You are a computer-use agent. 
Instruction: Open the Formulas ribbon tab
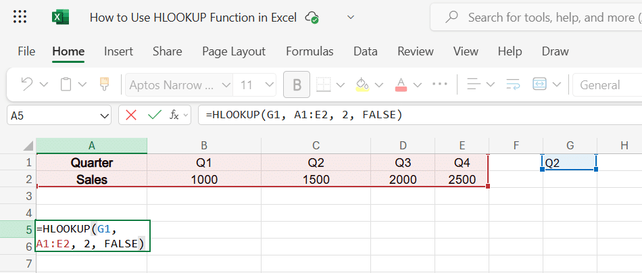310,51
